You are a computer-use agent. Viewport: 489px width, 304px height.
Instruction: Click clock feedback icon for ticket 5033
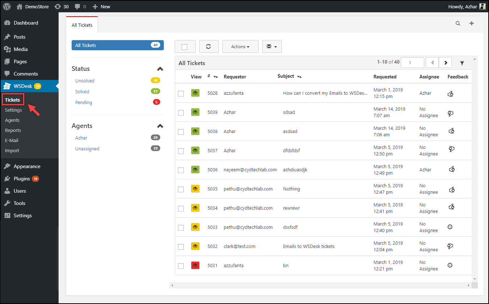coord(450,227)
